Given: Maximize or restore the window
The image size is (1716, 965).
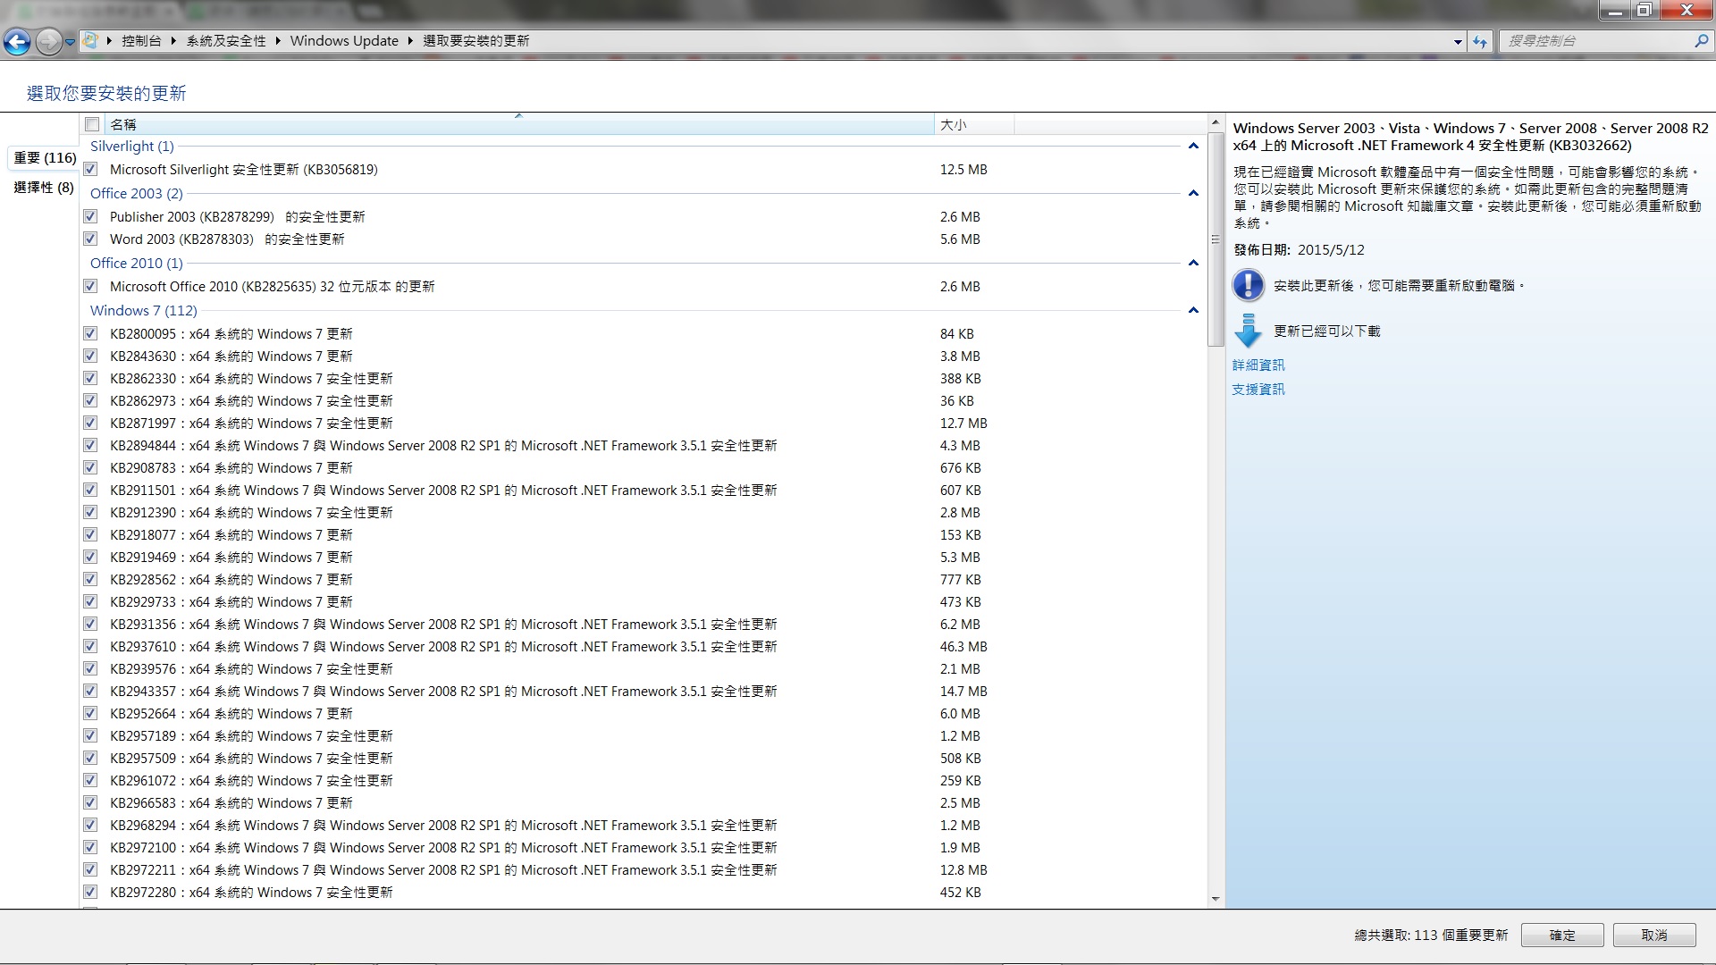Looking at the screenshot, I should point(1644,10).
